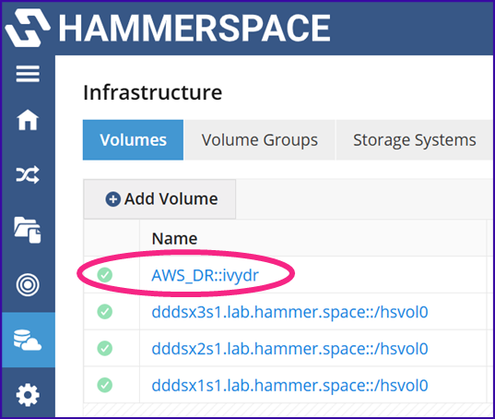Click the Add Volume button

point(159,199)
